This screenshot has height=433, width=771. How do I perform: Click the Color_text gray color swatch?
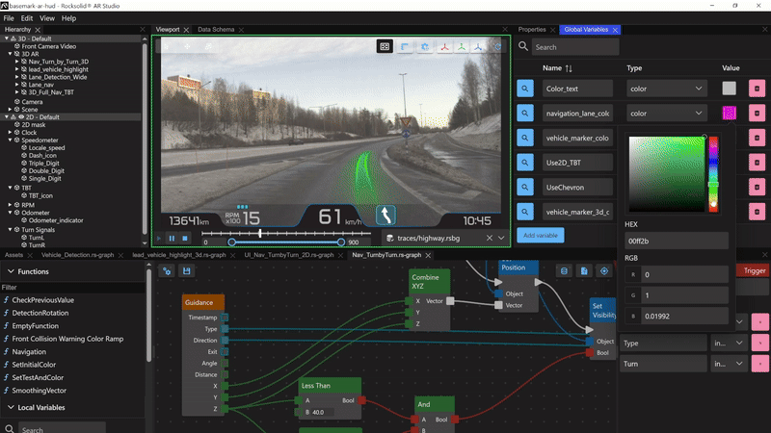730,89
